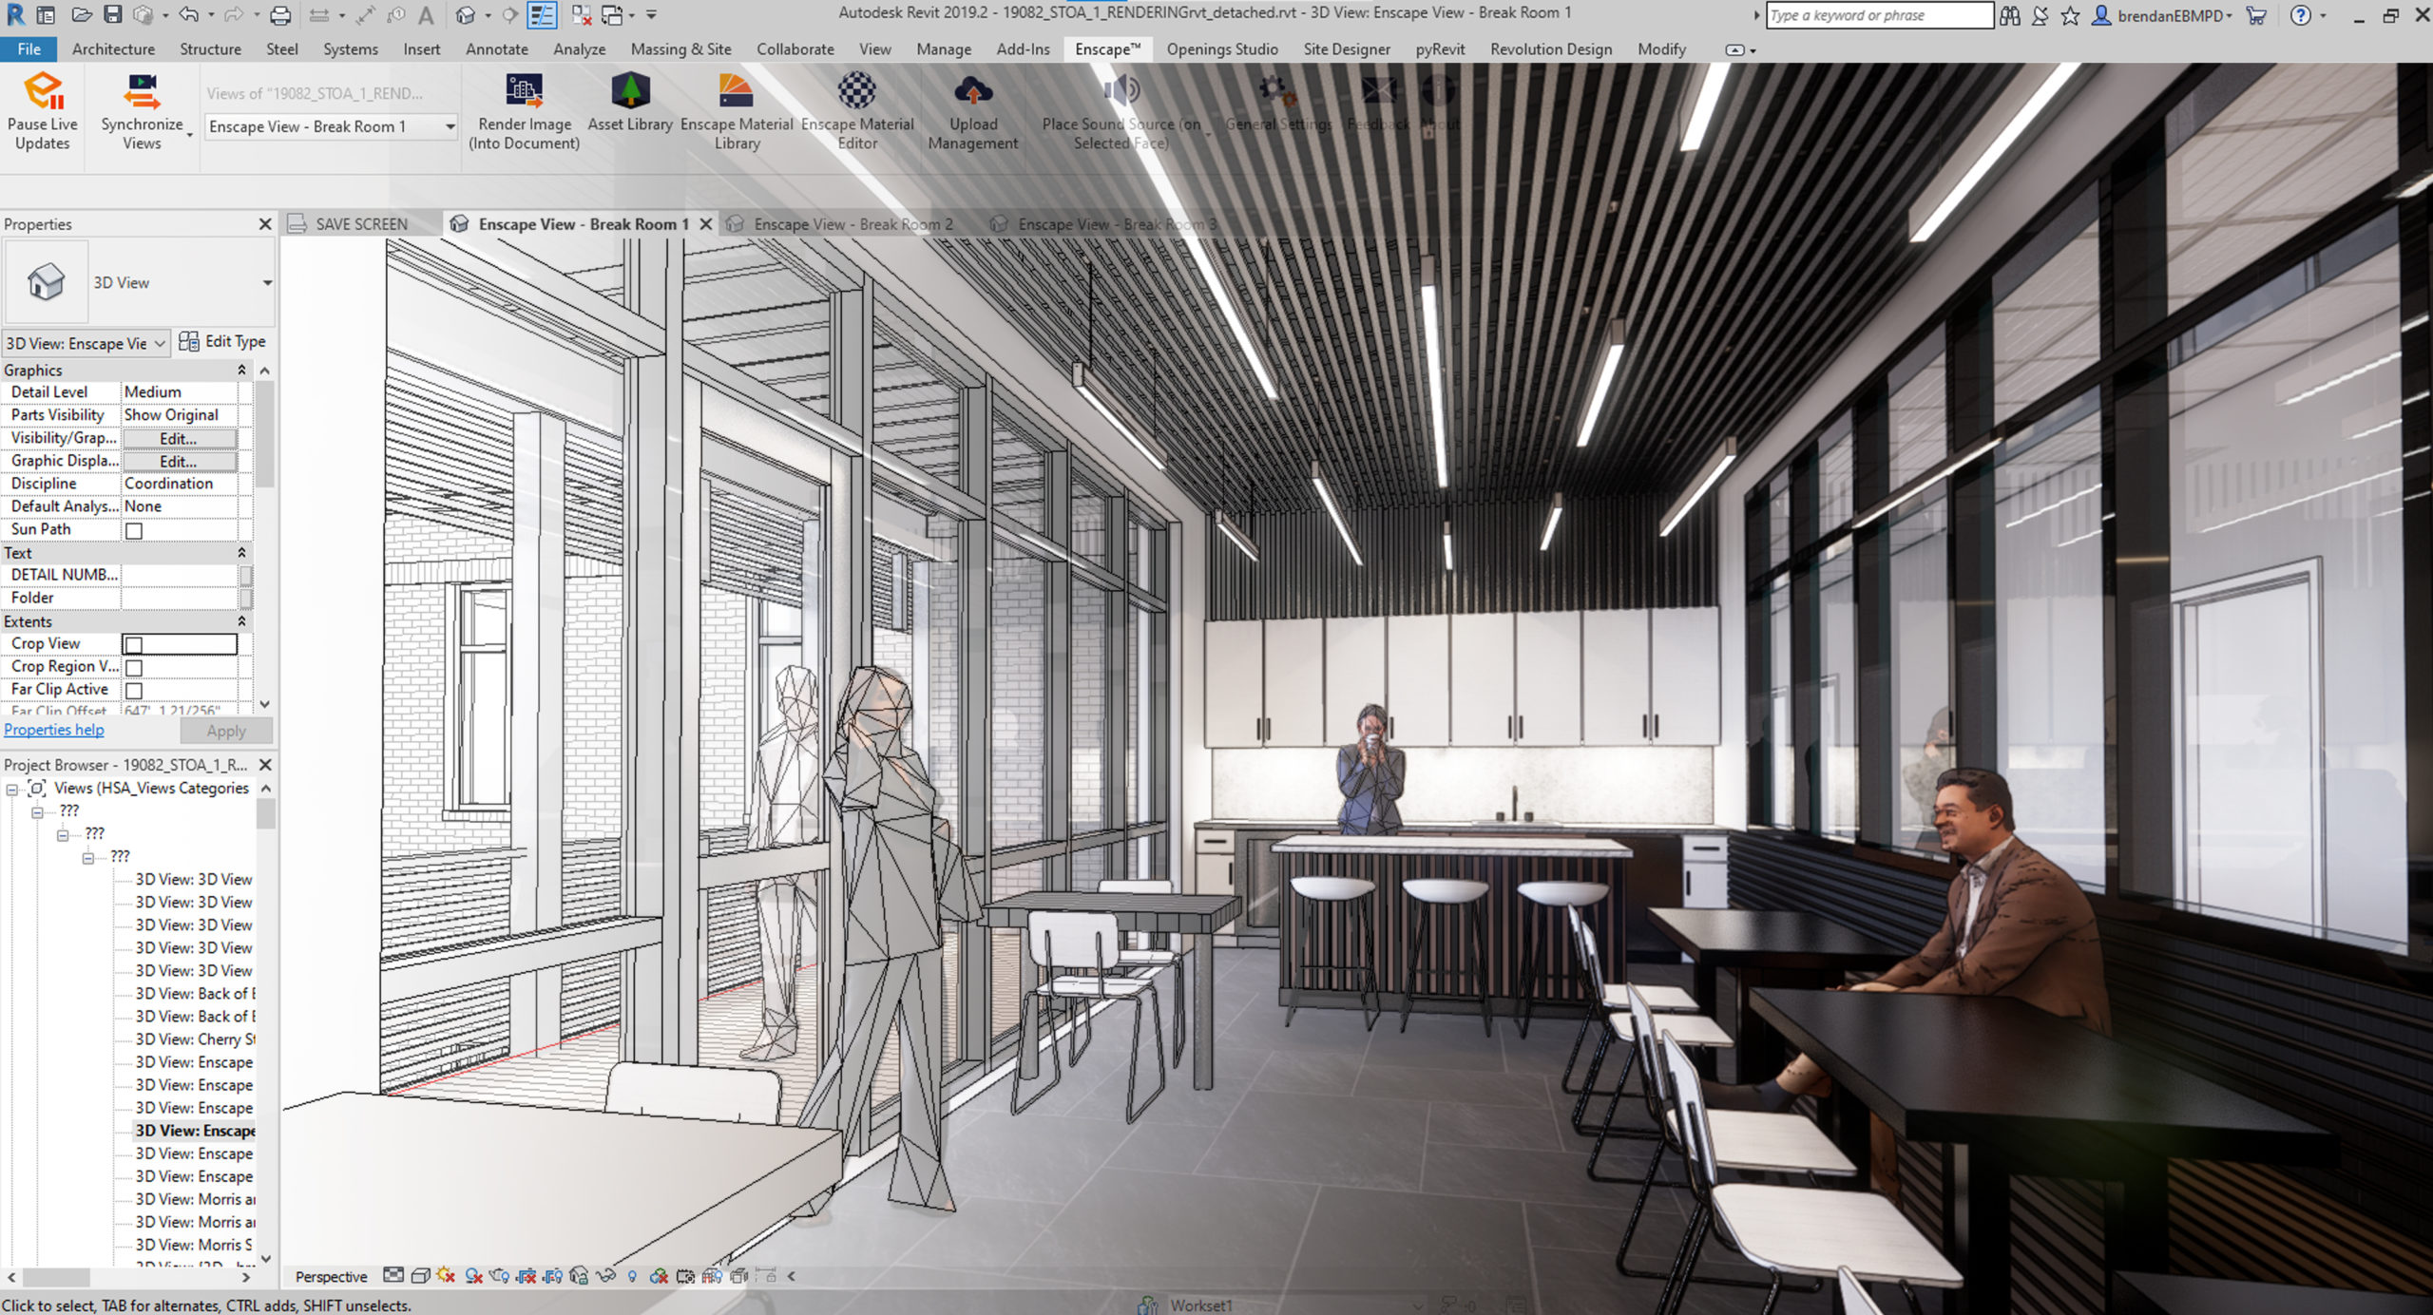The width and height of the screenshot is (2433, 1315).
Task: Collapse the Graphics section in Properties
Action: coord(242,370)
